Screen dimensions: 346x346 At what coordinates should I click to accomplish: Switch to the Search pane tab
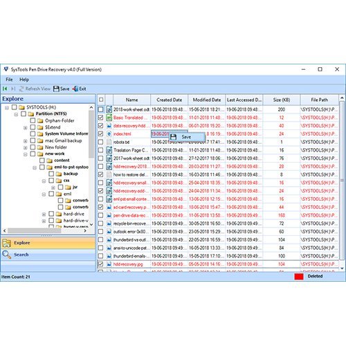[48, 255]
